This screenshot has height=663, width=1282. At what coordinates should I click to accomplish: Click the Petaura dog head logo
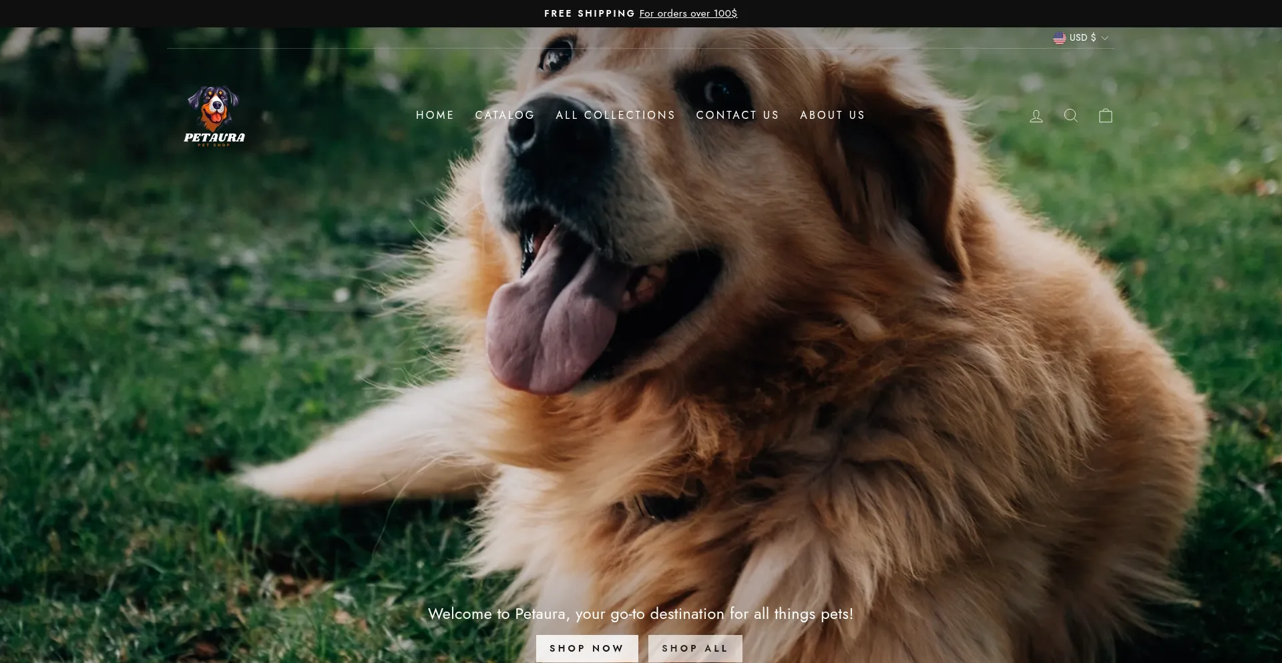click(213, 107)
